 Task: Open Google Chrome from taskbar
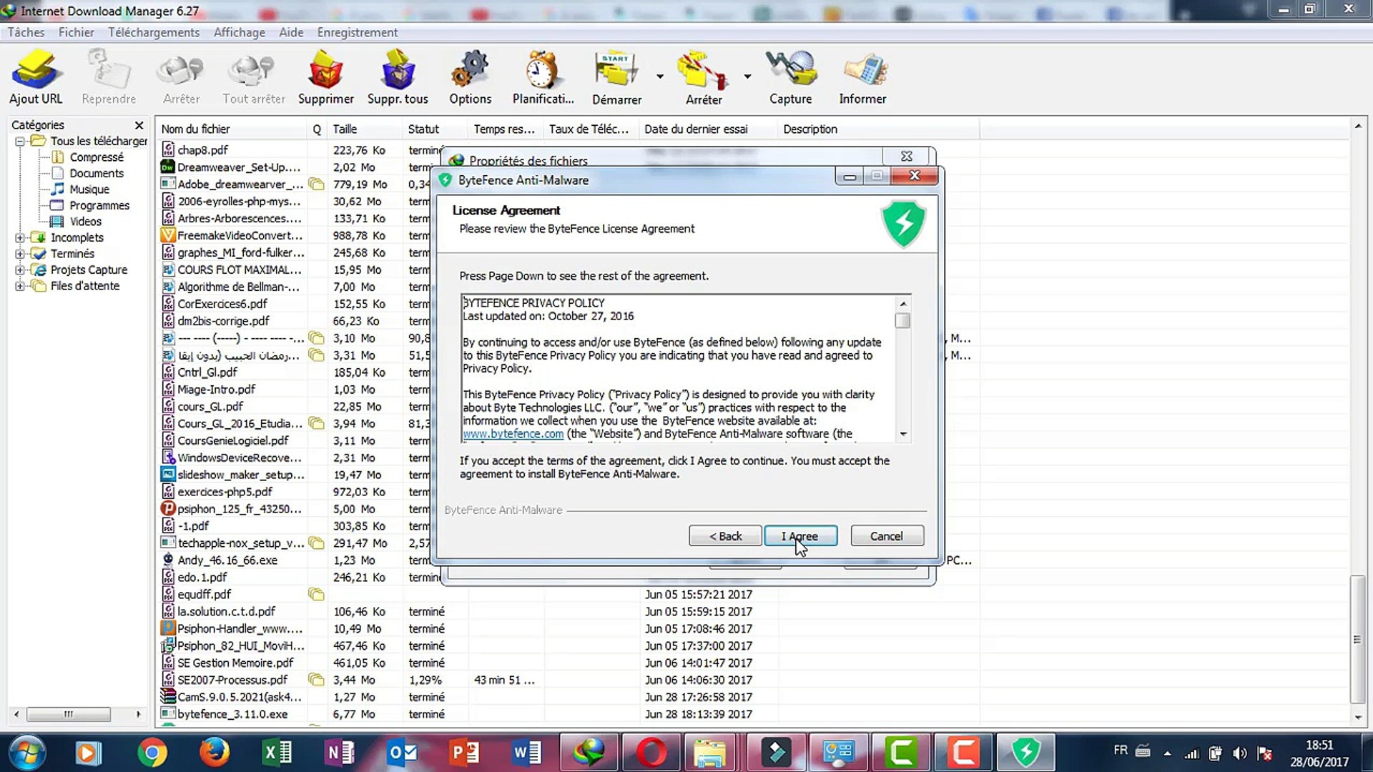152,753
